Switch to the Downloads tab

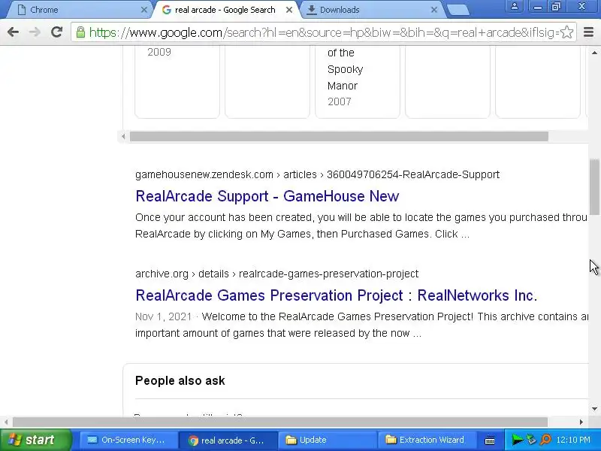click(x=373, y=10)
